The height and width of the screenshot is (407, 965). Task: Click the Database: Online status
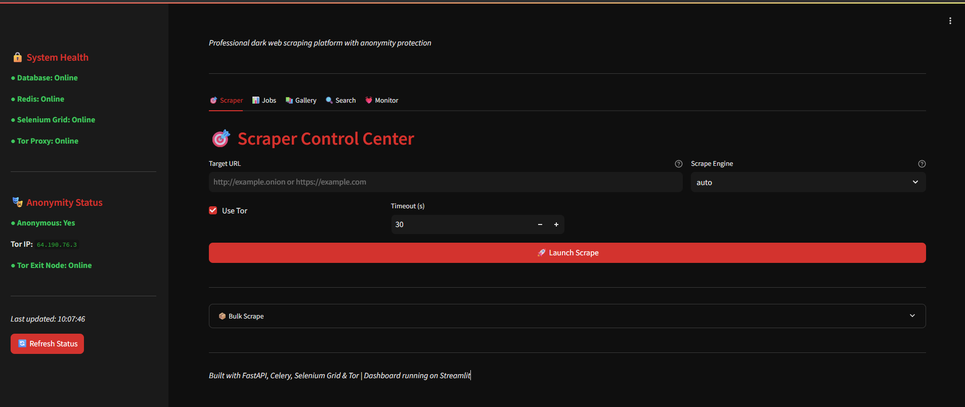click(x=45, y=78)
